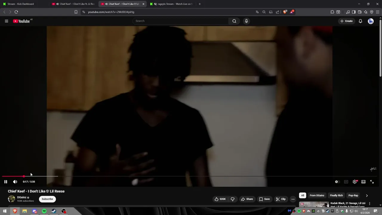The image size is (382, 215).
Task: Click the page vertical scrollbar
Action: (380, 48)
